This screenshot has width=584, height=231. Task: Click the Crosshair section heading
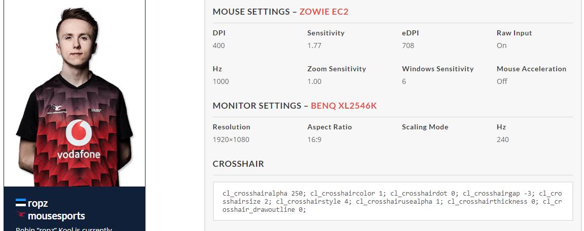pyautogui.click(x=238, y=164)
